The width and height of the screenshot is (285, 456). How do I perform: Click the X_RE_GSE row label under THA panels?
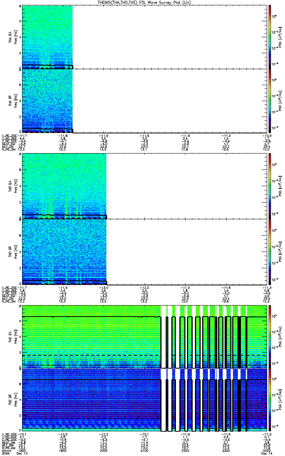[9, 135]
